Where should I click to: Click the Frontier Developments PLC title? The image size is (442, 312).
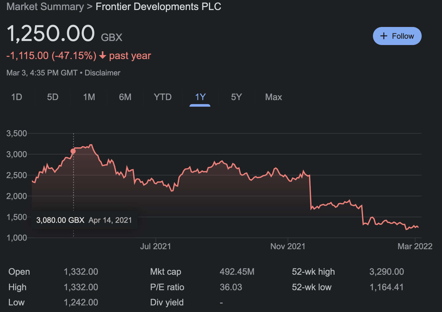[x=159, y=7]
